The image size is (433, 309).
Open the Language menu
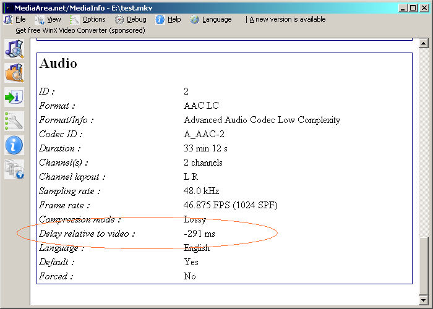(x=216, y=19)
